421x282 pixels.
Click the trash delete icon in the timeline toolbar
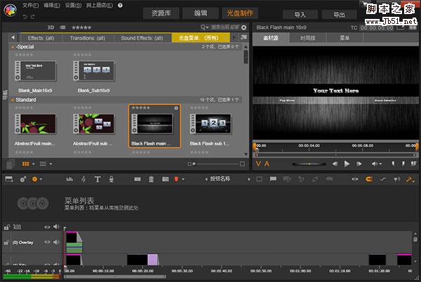coord(152,180)
